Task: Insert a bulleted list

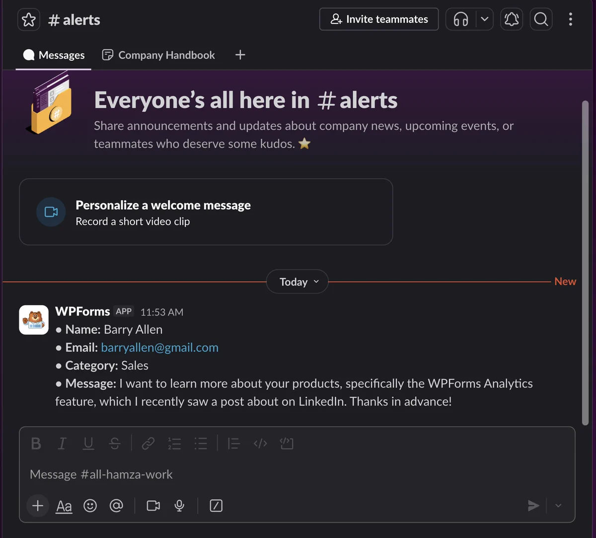Action: pos(201,443)
